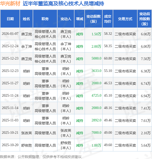Click average price 49.60
The image size is (152, 159).
point(108,145)
